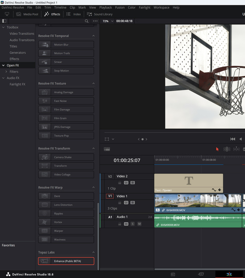The image size is (245, 278).
Task: Open the Timeline menu
Action: [60, 7]
